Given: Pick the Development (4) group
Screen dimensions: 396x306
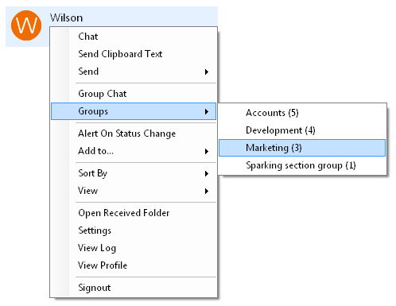Looking at the screenshot, I should tap(302, 130).
